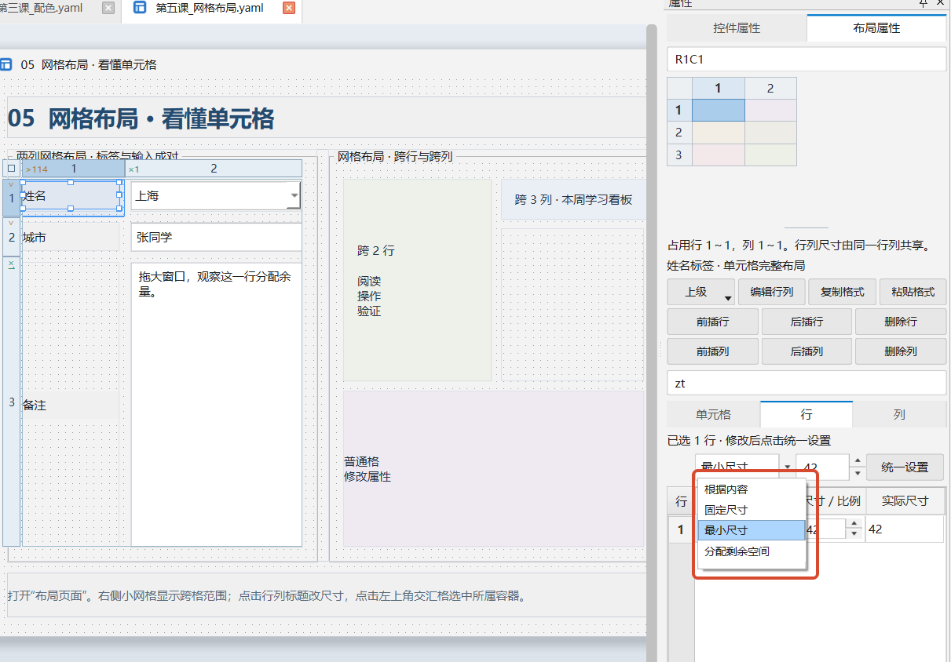The height and width of the screenshot is (662, 951).
Task: Decrease the size value beside 统一设置
Action: click(x=858, y=474)
